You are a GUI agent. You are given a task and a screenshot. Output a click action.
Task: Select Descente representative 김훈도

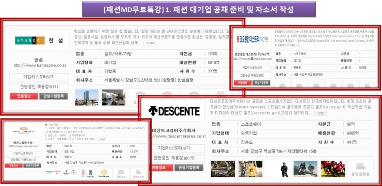[x=247, y=142]
